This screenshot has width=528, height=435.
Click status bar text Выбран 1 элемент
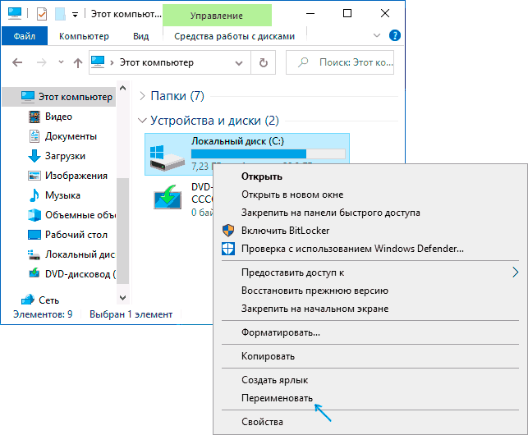pos(131,314)
